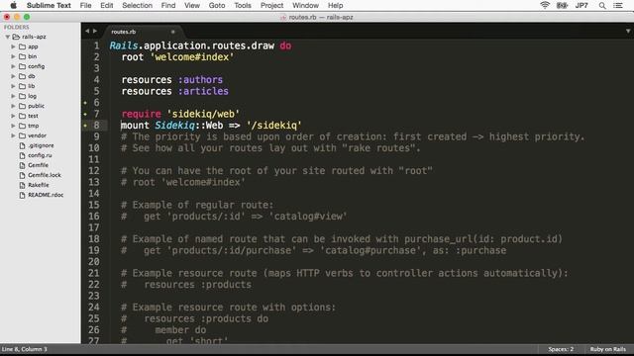Click the Rakefile file icon
The height and width of the screenshot is (356, 634).
(x=22, y=185)
